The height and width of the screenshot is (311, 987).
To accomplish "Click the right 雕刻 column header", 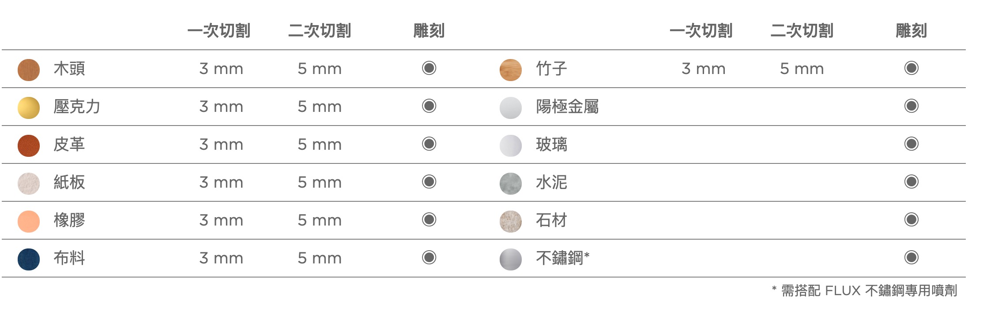I will tap(911, 31).
